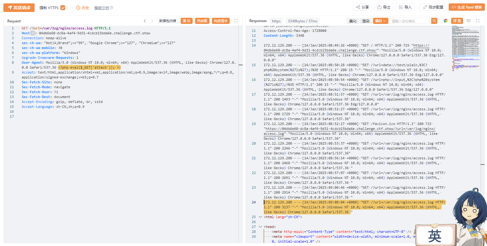Open response in Chrome browser icon
The width and height of the screenshot is (487, 246).
446,21
